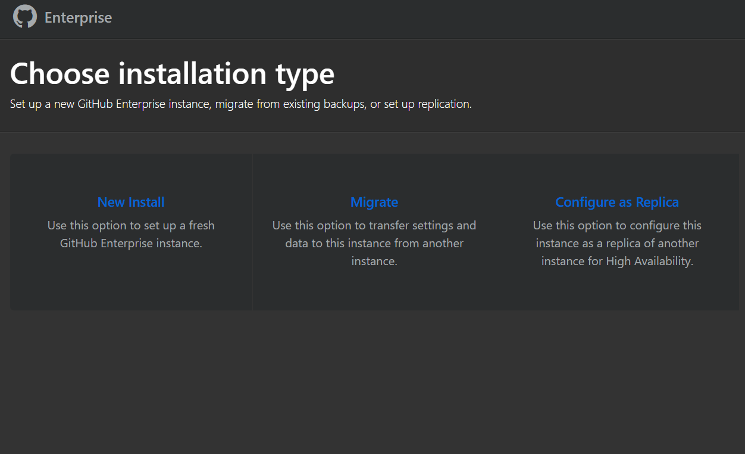The width and height of the screenshot is (745, 454).
Task: Click "instance for High Availability." line
Action: 617,261
